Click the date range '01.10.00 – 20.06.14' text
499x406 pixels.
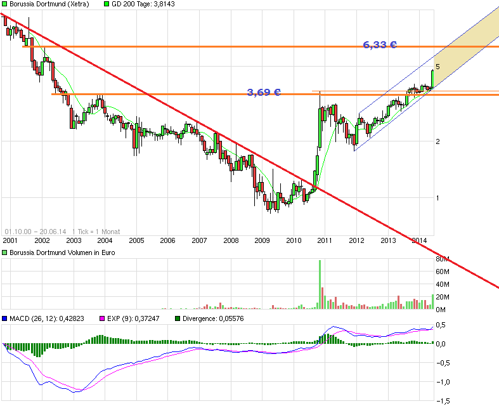[x=36, y=232]
